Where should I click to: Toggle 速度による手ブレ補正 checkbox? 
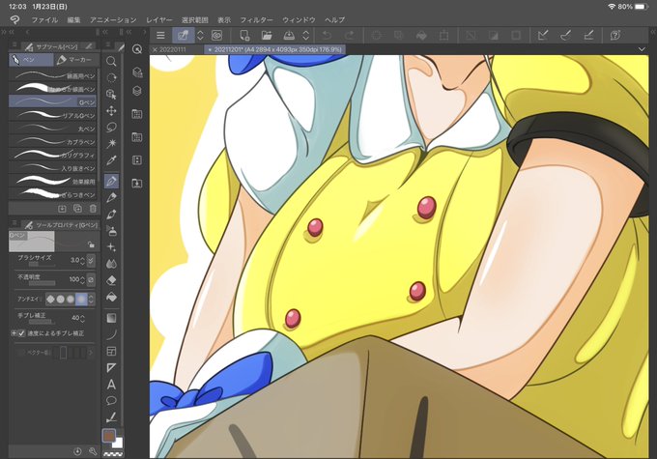(x=22, y=333)
